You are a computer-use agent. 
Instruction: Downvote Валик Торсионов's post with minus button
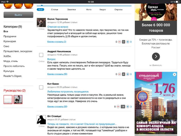[x=119, y=42]
